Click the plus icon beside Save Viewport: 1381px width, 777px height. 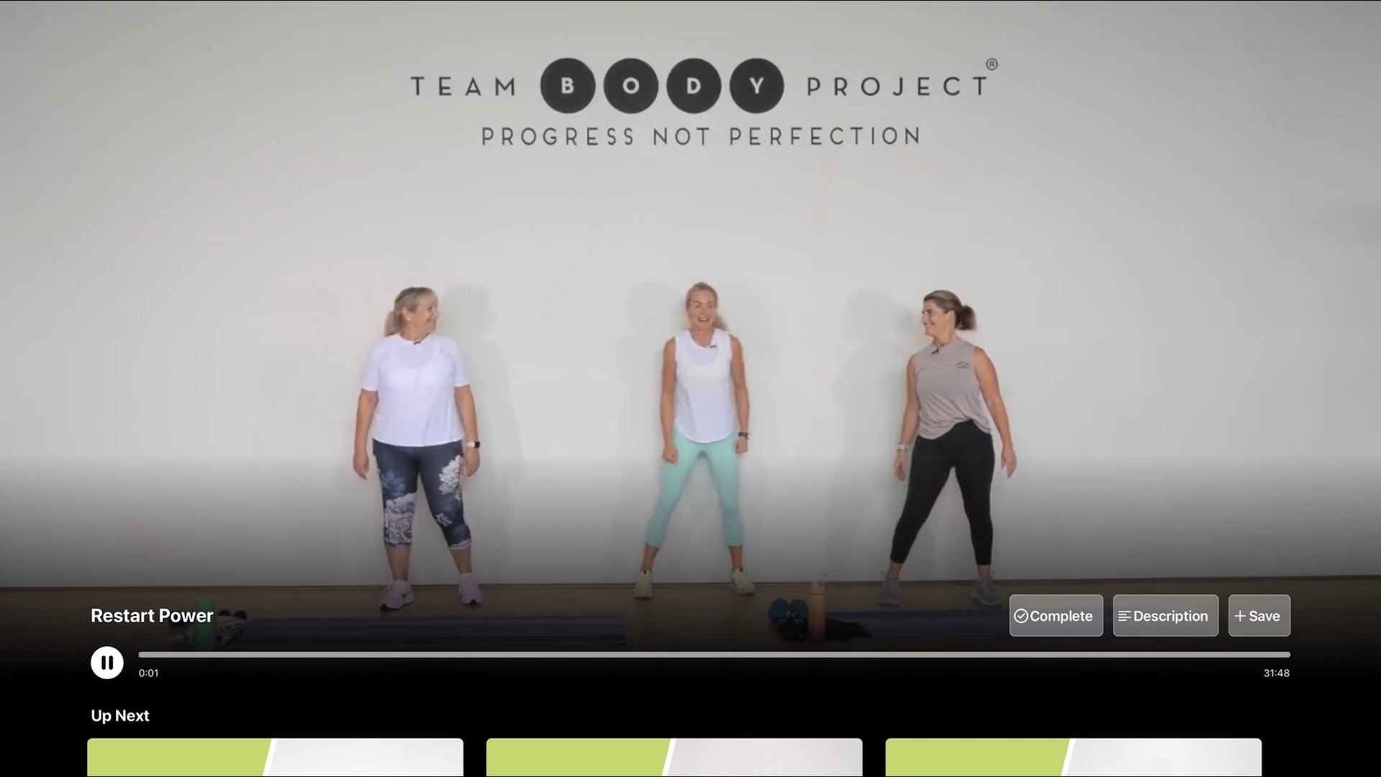click(x=1240, y=616)
